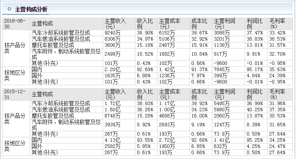
Task: Click gross margin 31.57%
Action: pos(277,45)
